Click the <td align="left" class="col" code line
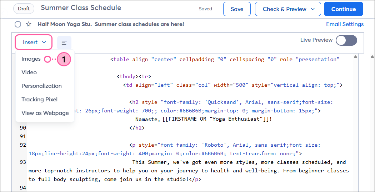The width and height of the screenshot is (375, 192). click(x=233, y=85)
